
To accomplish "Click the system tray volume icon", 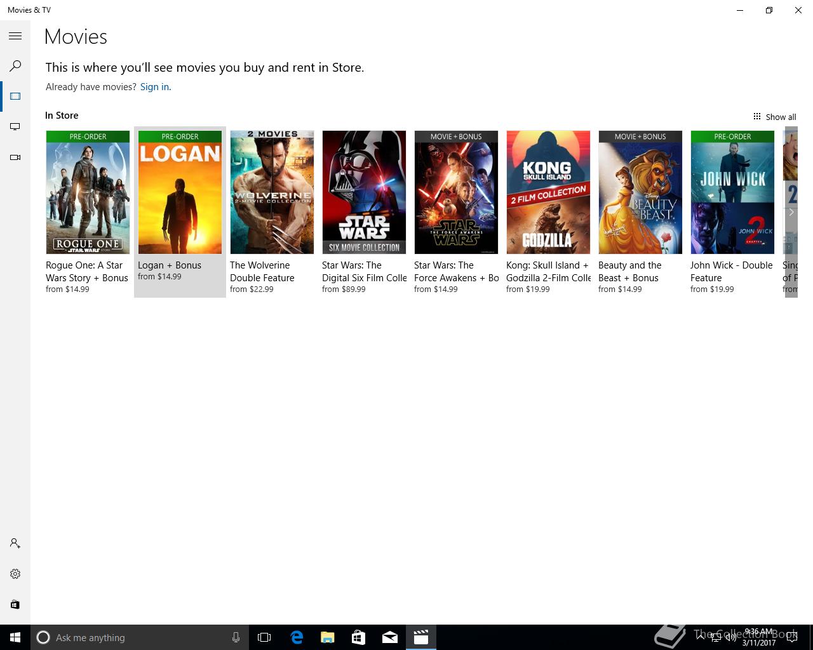I will (730, 637).
